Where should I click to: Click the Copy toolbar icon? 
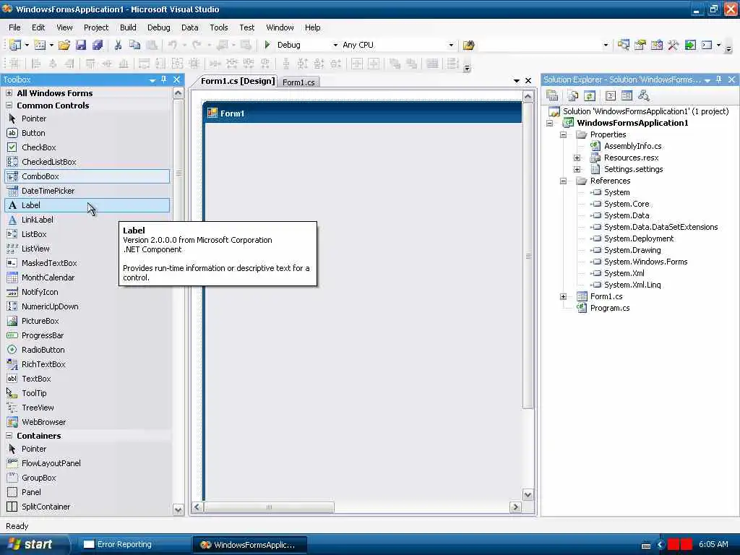point(135,45)
